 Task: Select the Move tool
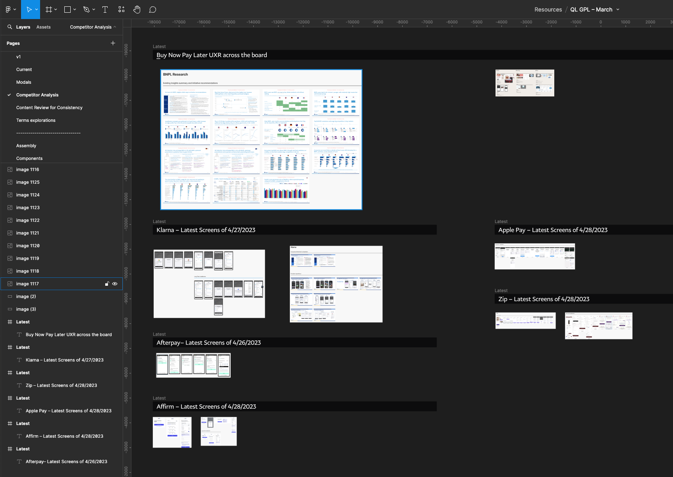click(29, 10)
